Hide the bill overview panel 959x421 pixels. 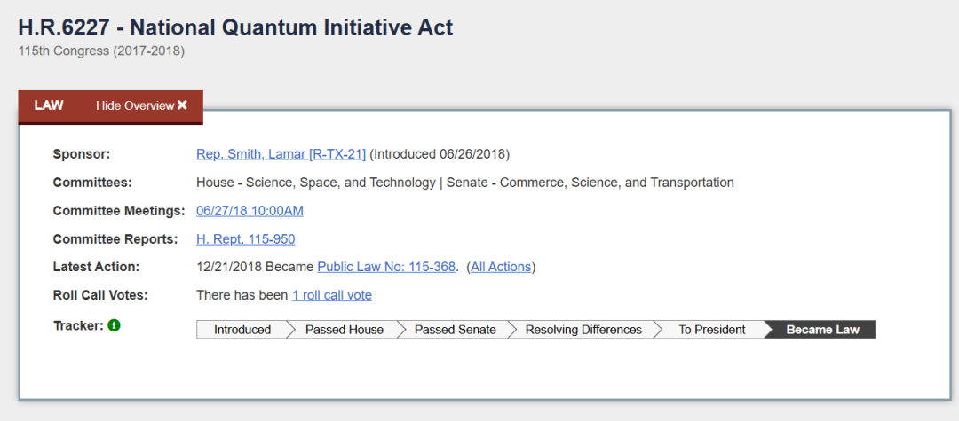[x=136, y=105]
